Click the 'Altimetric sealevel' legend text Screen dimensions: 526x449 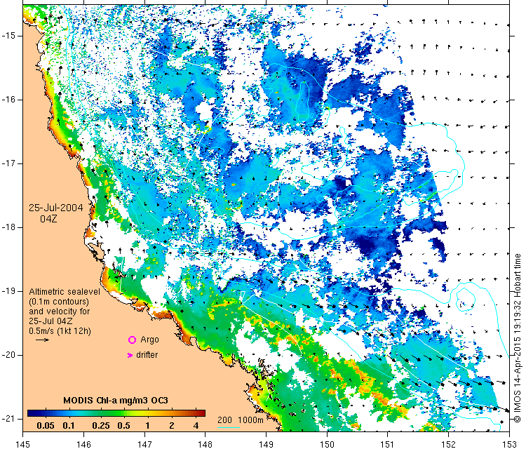[65, 291]
